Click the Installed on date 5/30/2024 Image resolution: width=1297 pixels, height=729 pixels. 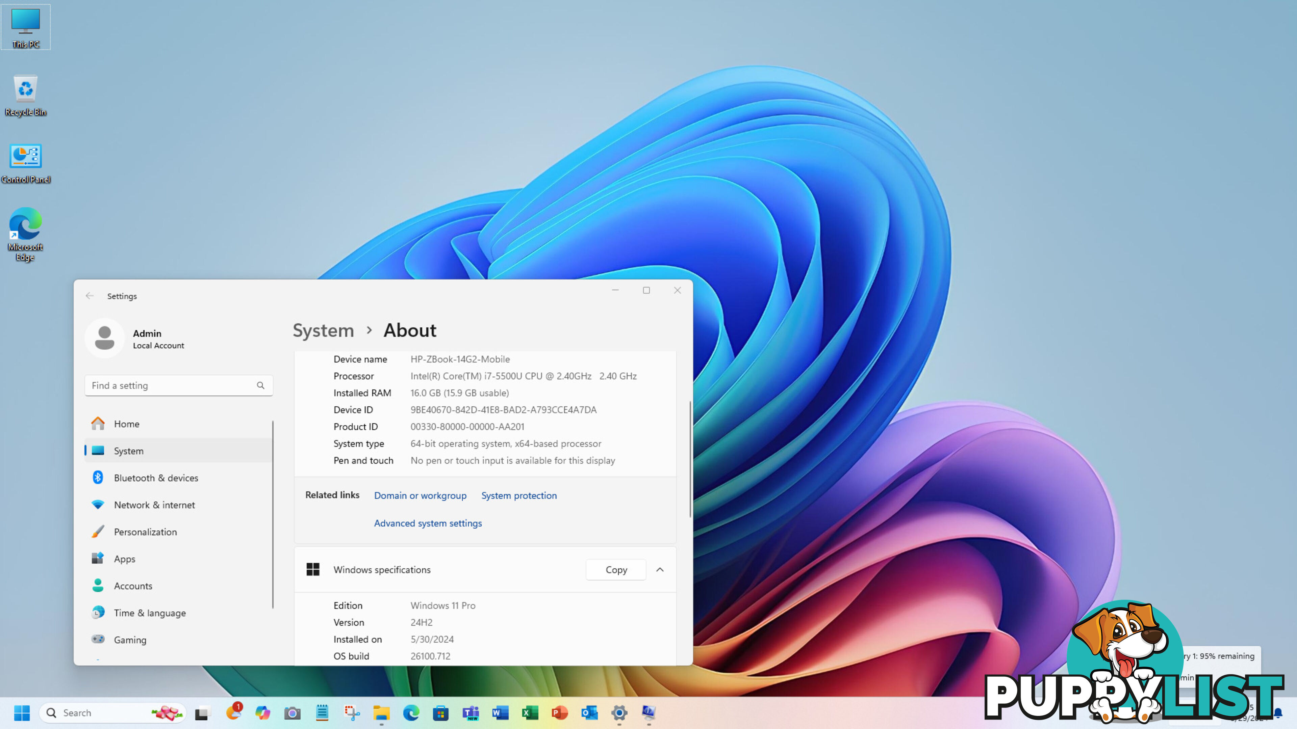point(432,639)
